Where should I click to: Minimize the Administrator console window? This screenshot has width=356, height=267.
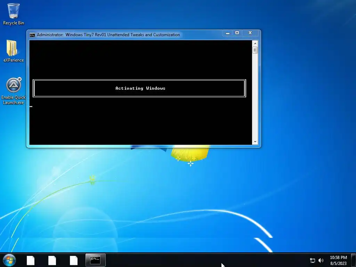click(x=228, y=33)
